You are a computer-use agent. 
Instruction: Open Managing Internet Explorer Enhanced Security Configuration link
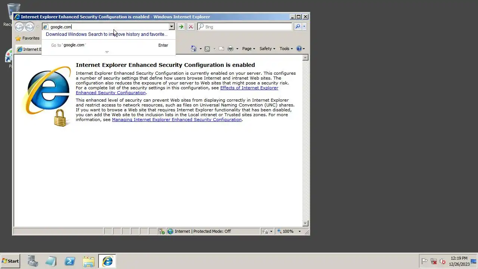coord(177,120)
